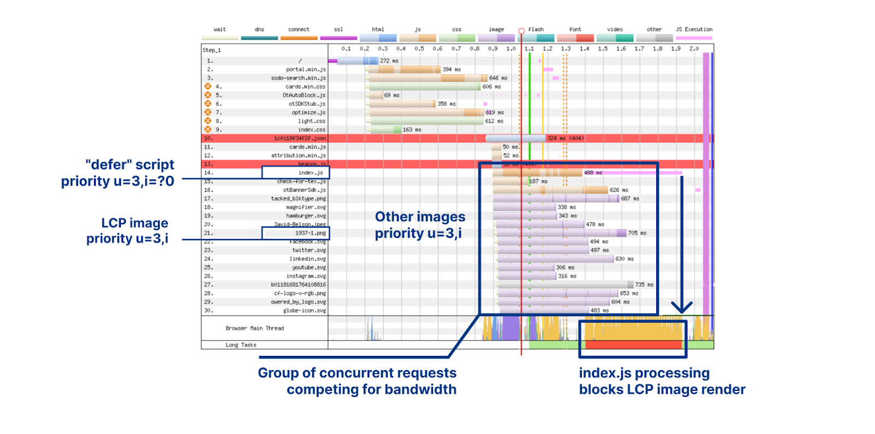The image size is (875, 434).
Task: Click render-blocking icon on OtAutoBlock.js row
Action: click(x=208, y=95)
